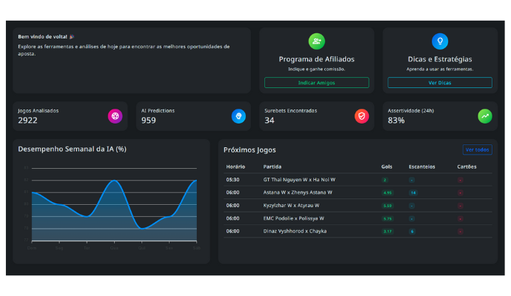Select the GT Thai Nguyen W x Ha Noi W match
The height and width of the screenshot is (296, 511).
coord(299,179)
